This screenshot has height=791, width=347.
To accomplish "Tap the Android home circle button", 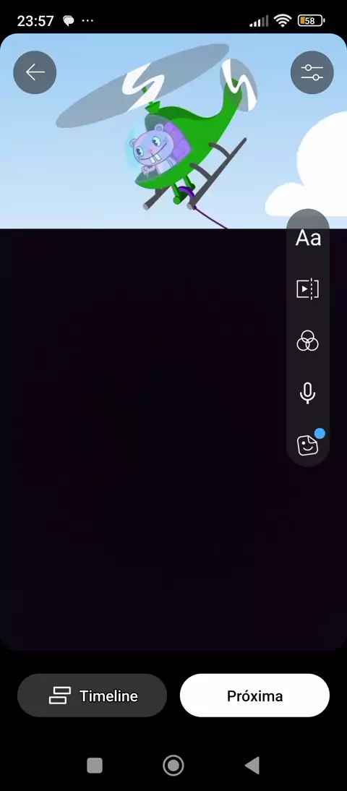I will [x=173, y=765].
